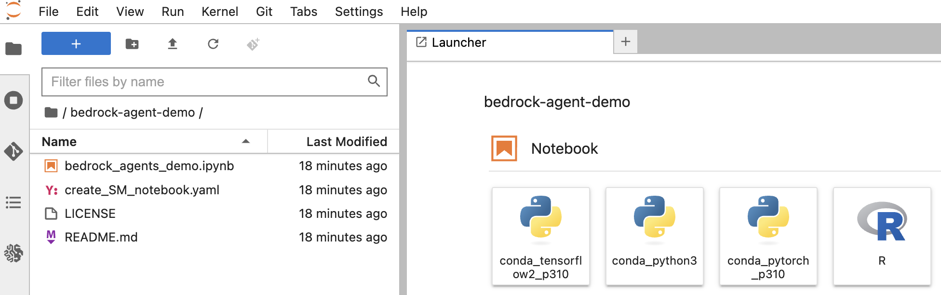Click the file icon next to LICENSE

tap(51, 214)
